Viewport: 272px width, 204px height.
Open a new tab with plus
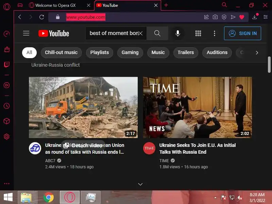(x=166, y=5)
